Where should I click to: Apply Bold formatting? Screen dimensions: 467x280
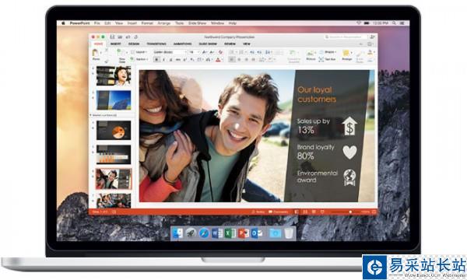[x=156, y=60]
